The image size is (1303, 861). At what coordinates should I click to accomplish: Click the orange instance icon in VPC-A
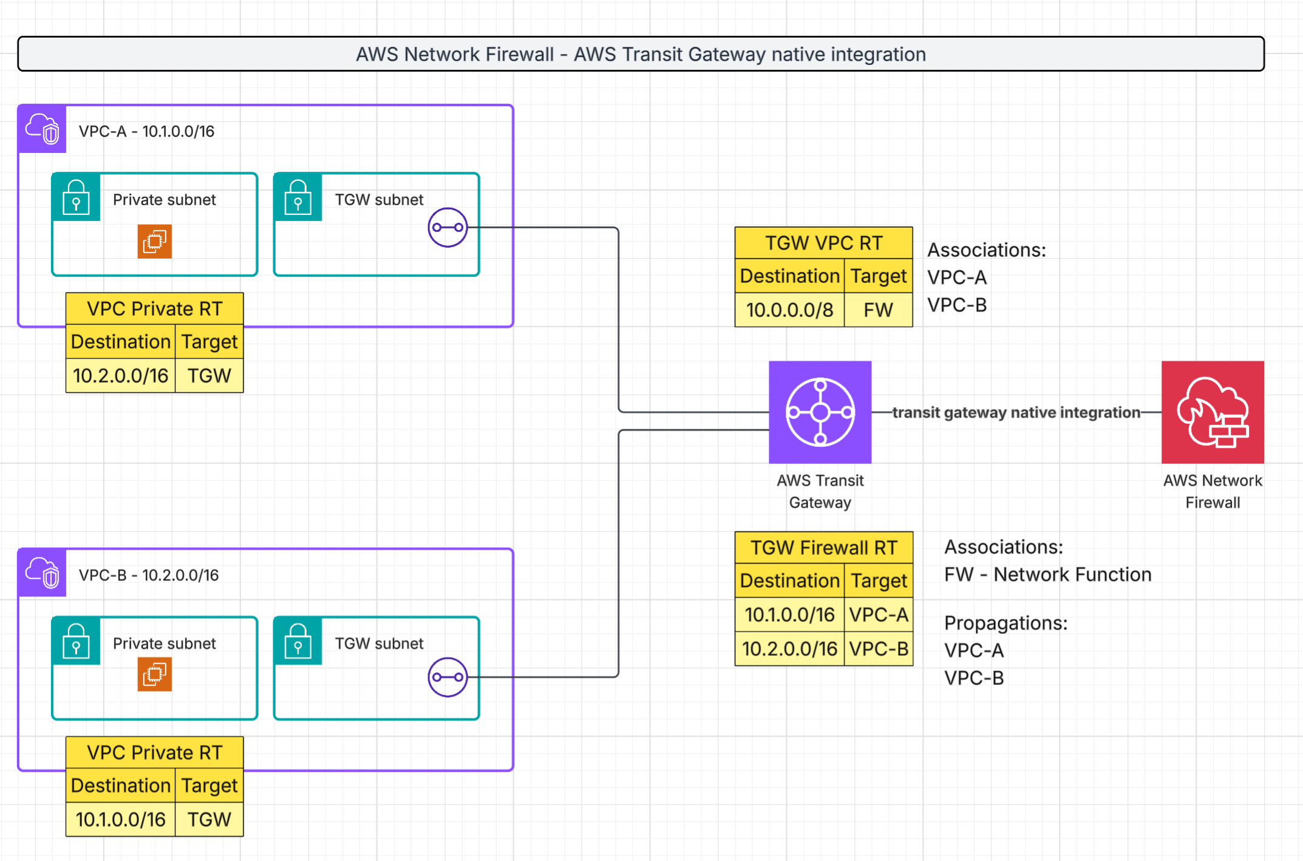point(155,241)
